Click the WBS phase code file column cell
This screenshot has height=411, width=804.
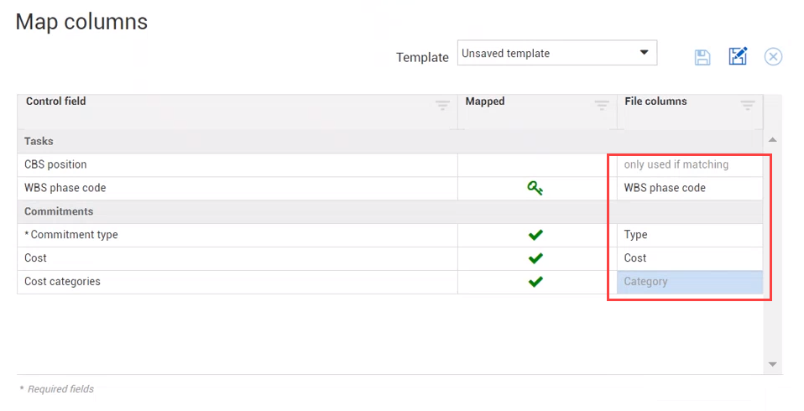click(690, 188)
